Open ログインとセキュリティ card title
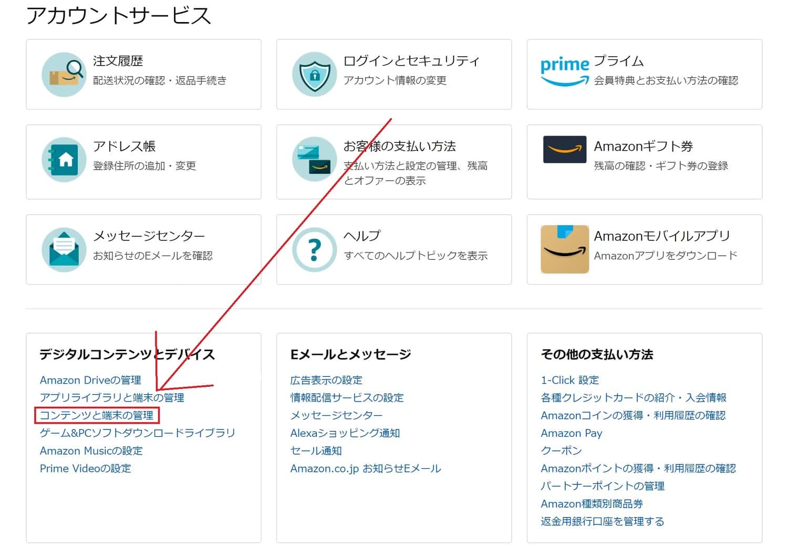Screen dimensions: 788x548 411,61
